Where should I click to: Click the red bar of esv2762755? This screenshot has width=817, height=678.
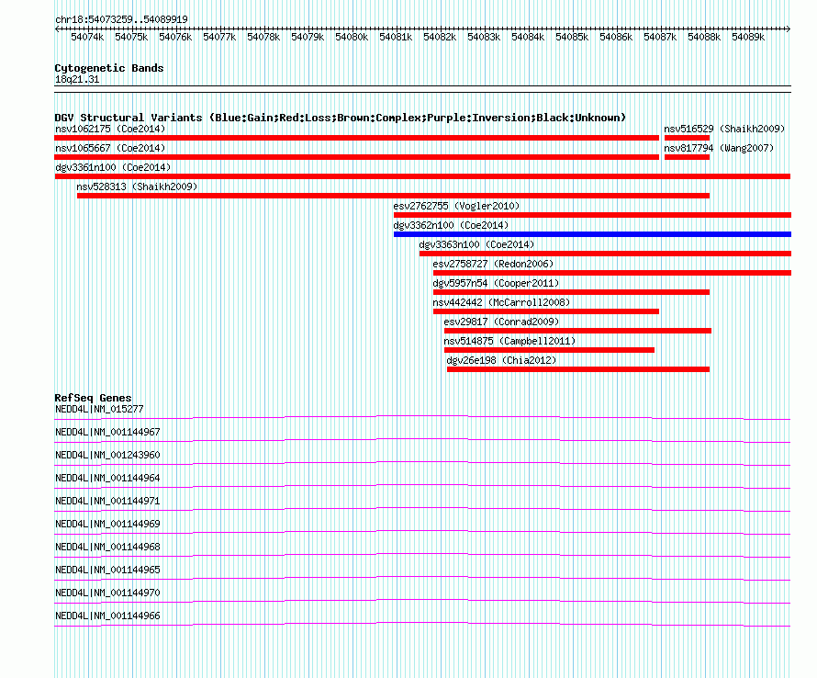[592, 215]
